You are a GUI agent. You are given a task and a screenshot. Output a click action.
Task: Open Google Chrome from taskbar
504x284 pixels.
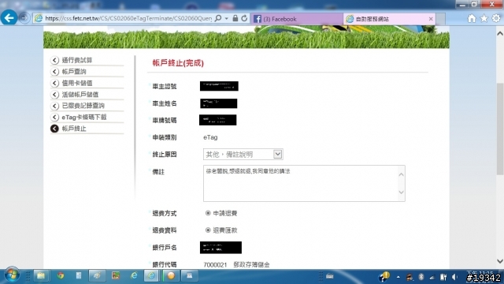click(60, 275)
